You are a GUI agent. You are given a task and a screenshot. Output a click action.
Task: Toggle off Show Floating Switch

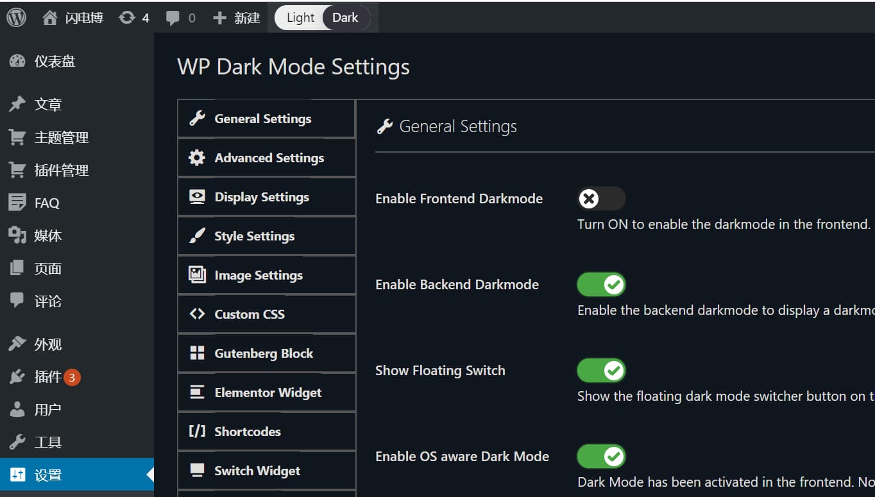click(x=601, y=371)
